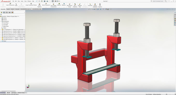Save the assembly via the Save icon
Screen dimensions: 176x95
tap(45, 1)
